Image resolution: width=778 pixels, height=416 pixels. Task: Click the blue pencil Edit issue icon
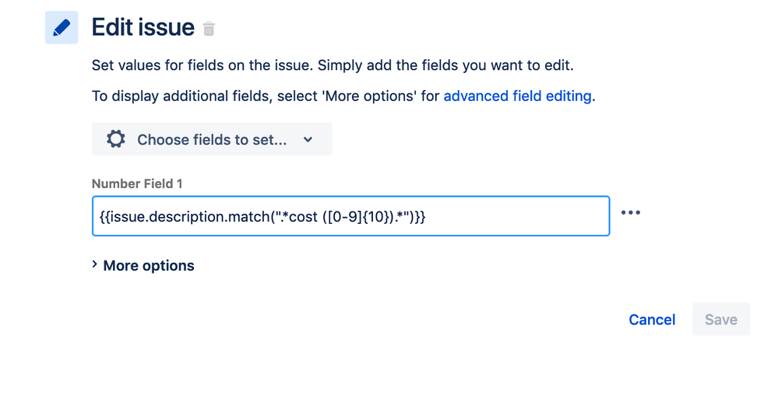coord(62,28)
